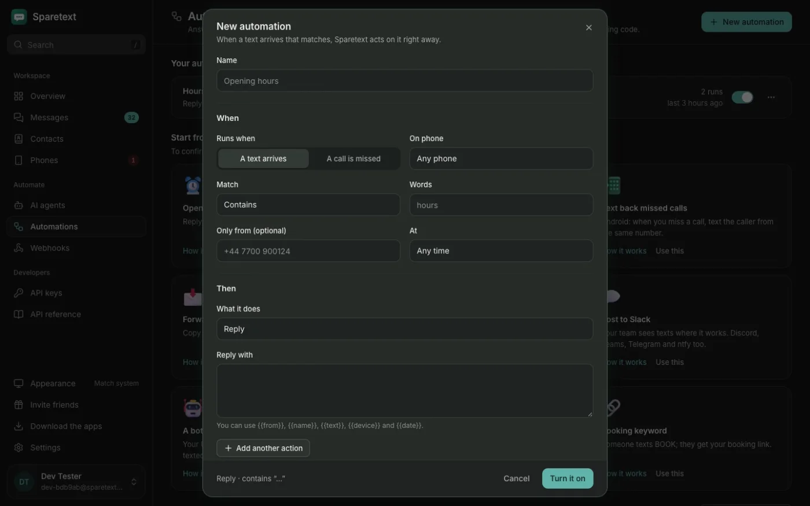Cancel the New automation dialog
The width and height of the screenshot is (810, 506).
coord(516,478)
